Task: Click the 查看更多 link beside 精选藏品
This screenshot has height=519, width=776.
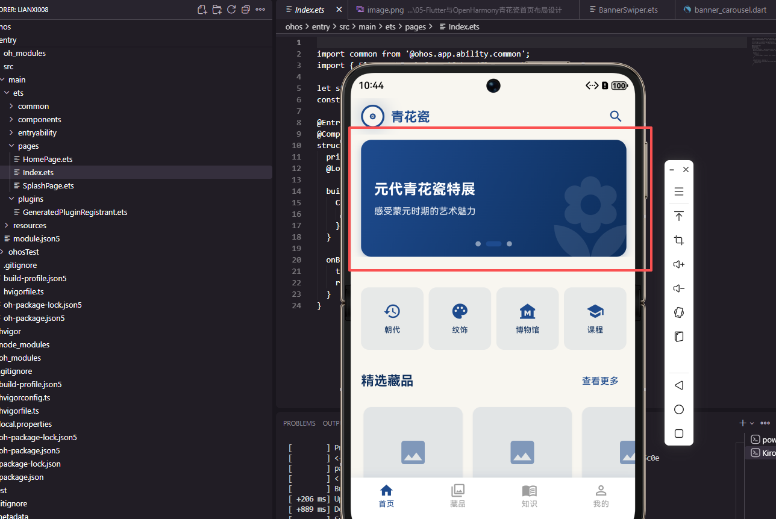Action: tap(600, 381)
